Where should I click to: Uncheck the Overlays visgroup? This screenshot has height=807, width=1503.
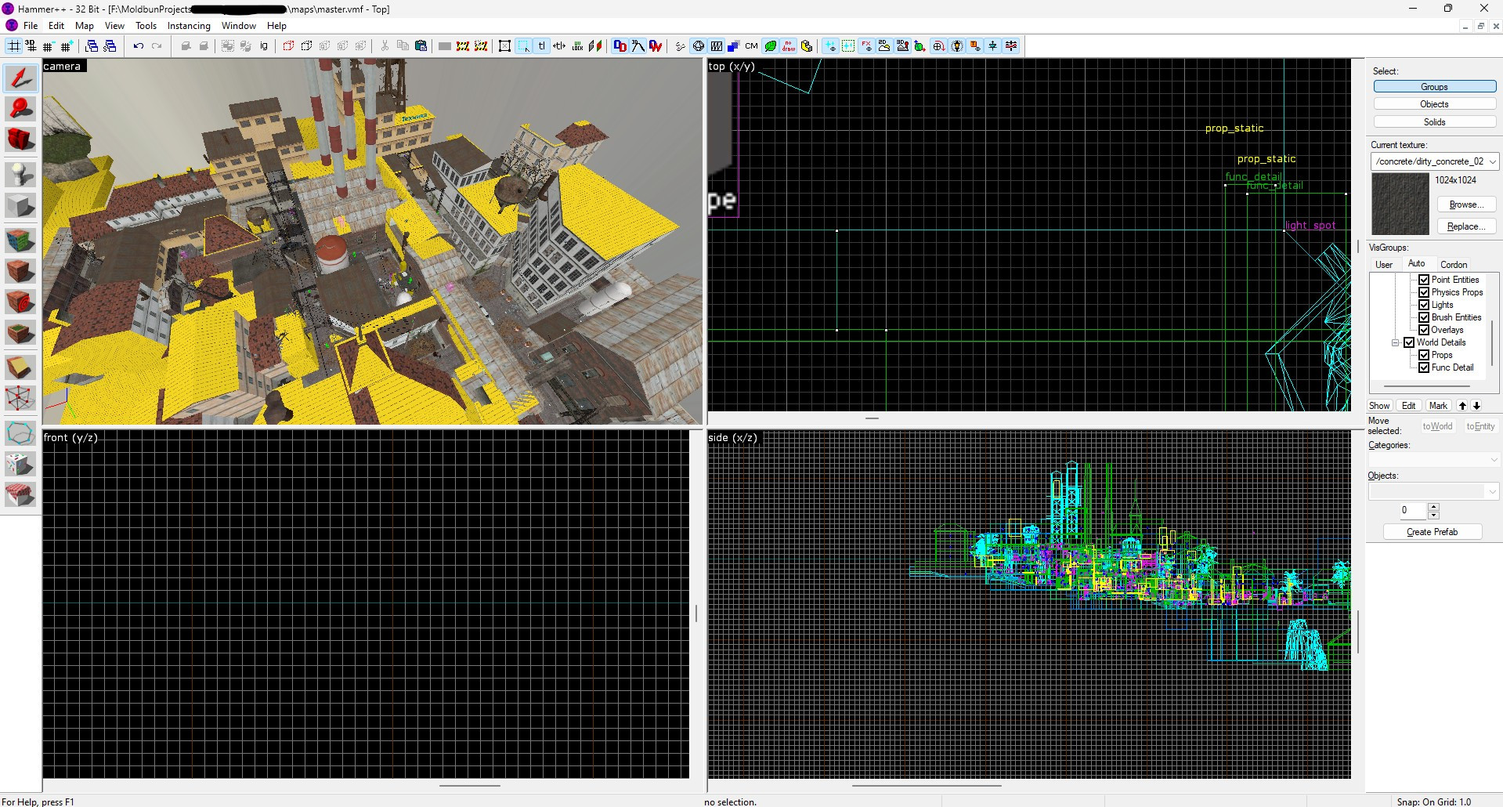1424,330
